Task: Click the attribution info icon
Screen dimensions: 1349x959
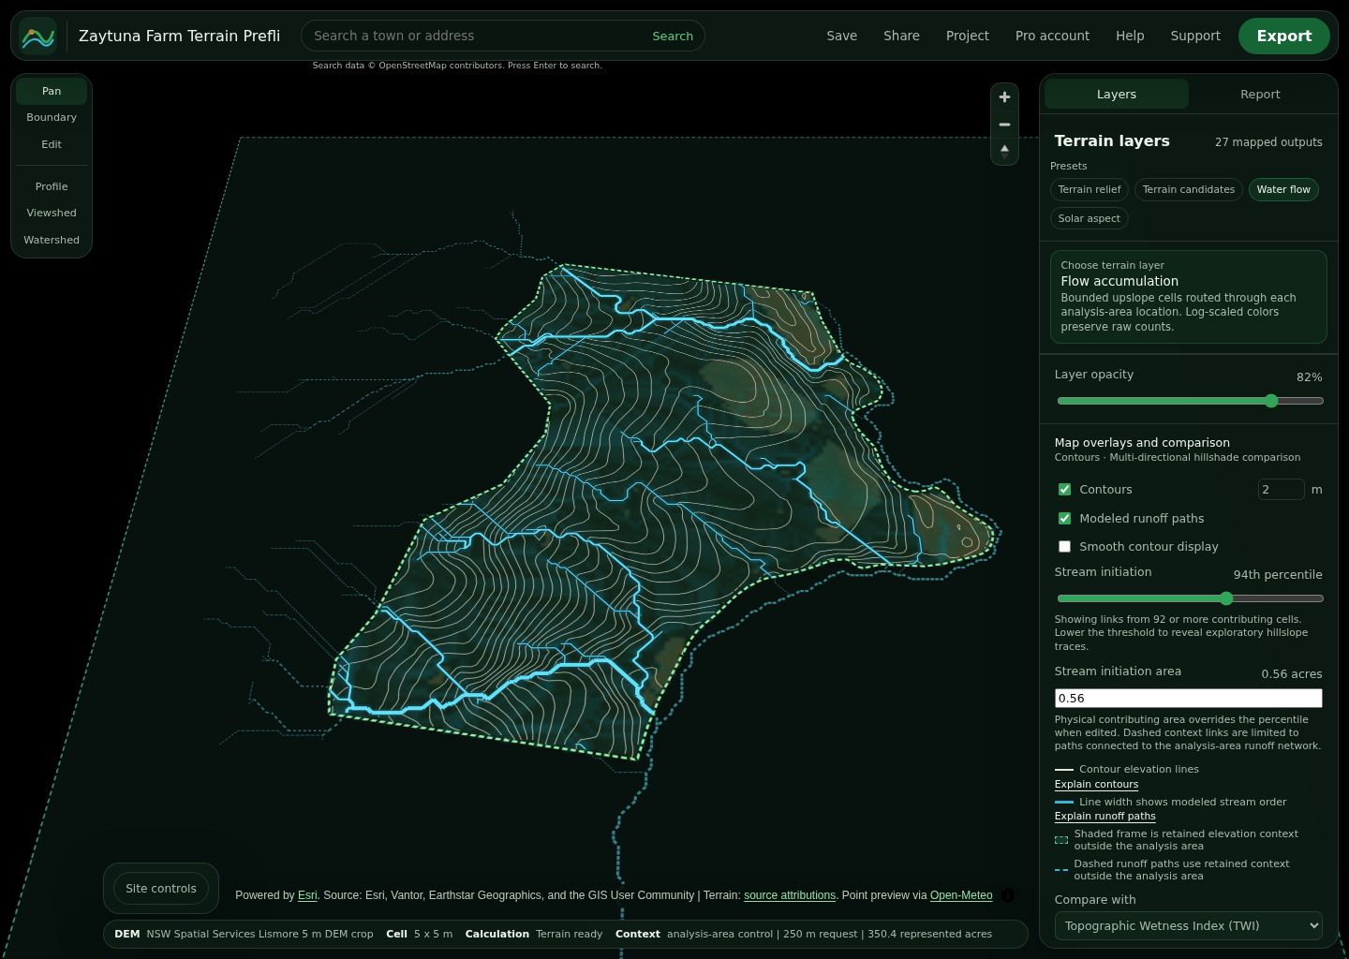Action: 1008,895
